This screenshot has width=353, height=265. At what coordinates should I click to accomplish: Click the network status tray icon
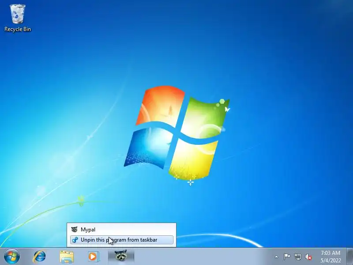(x=297, y=257)
